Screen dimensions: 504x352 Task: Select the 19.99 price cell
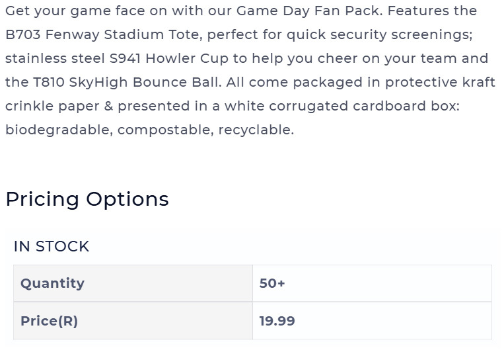coord(372,321)
